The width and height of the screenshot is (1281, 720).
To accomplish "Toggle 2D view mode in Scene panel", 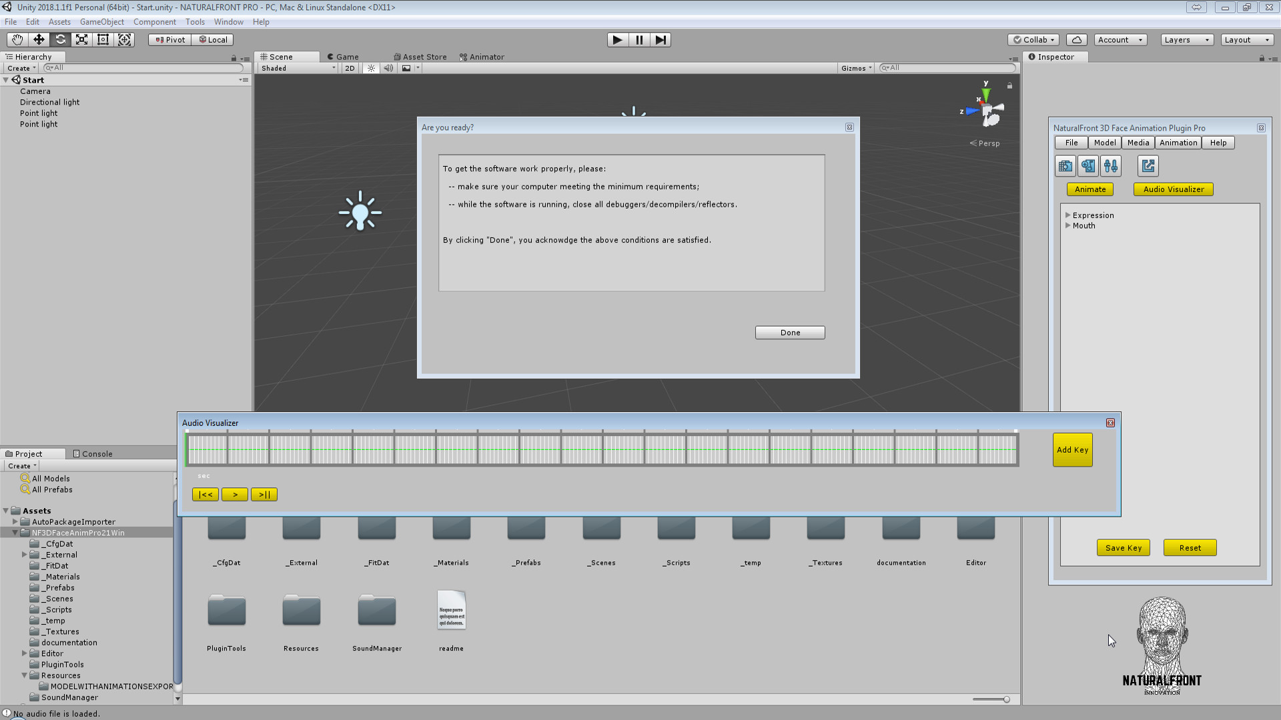I will (x=350, y=67).
